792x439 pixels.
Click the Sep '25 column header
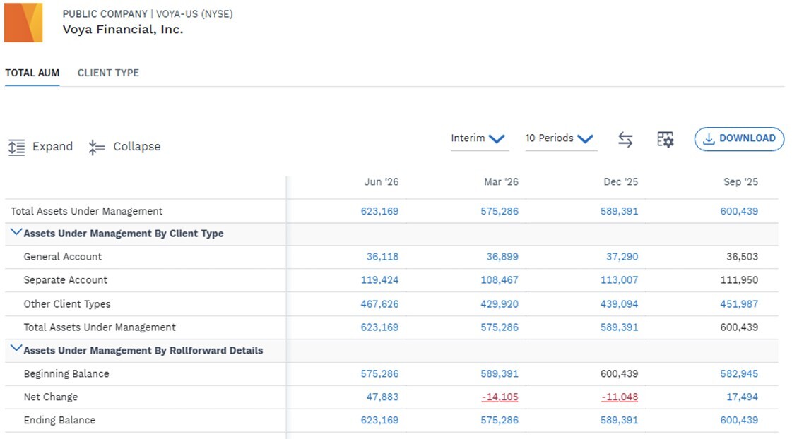point(740,181)
